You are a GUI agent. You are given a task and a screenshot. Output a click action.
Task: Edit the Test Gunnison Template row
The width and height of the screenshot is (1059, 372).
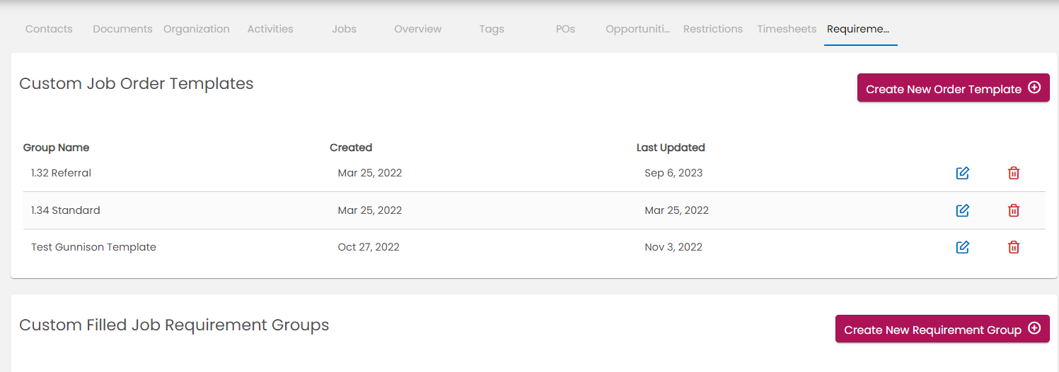tap(962, 247)
